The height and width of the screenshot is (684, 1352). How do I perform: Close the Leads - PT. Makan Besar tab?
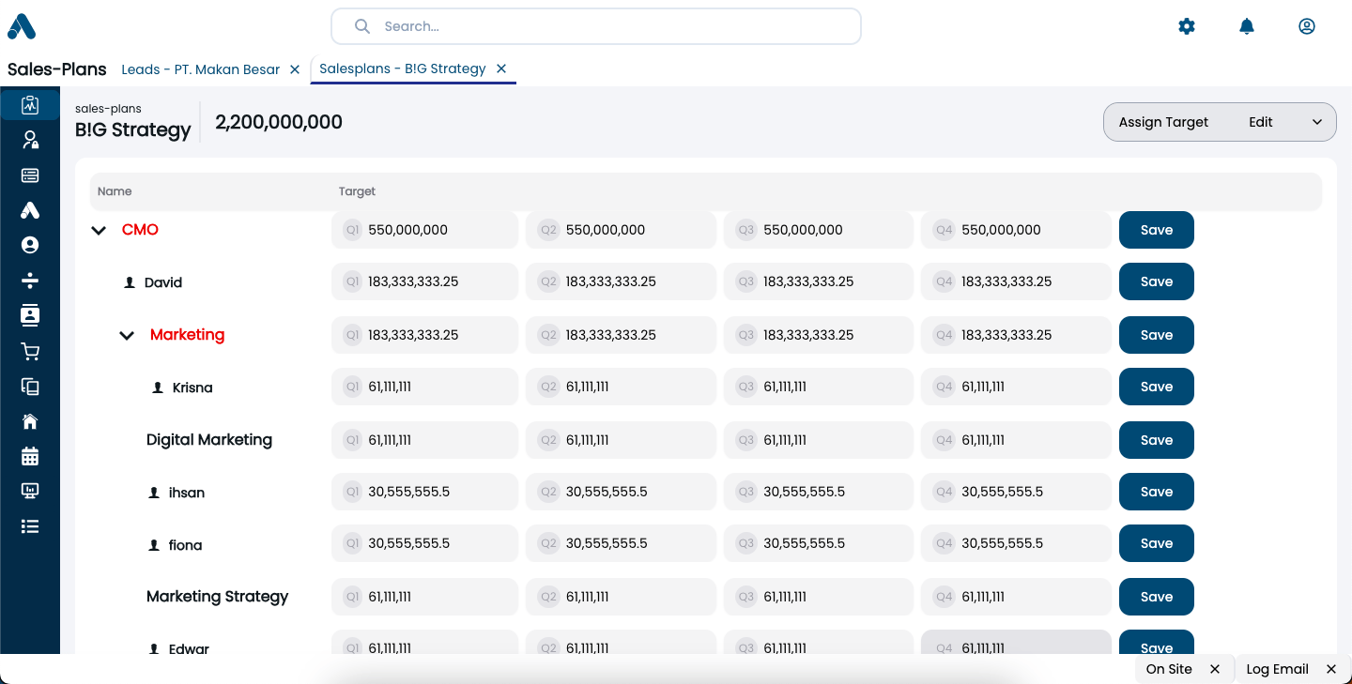tap(295, 69)
